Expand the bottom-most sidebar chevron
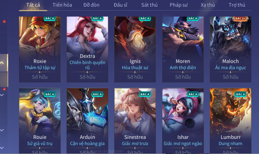The image size is (259, 154). point(2,148)
